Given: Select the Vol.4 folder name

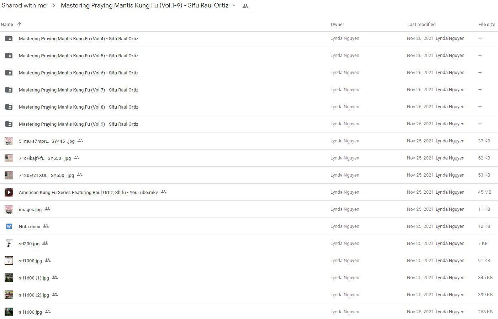Looking at the screenshot, I should pos(79,38).
